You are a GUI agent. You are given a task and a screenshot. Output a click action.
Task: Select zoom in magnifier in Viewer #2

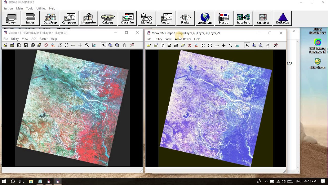click(x=254, y=45)
